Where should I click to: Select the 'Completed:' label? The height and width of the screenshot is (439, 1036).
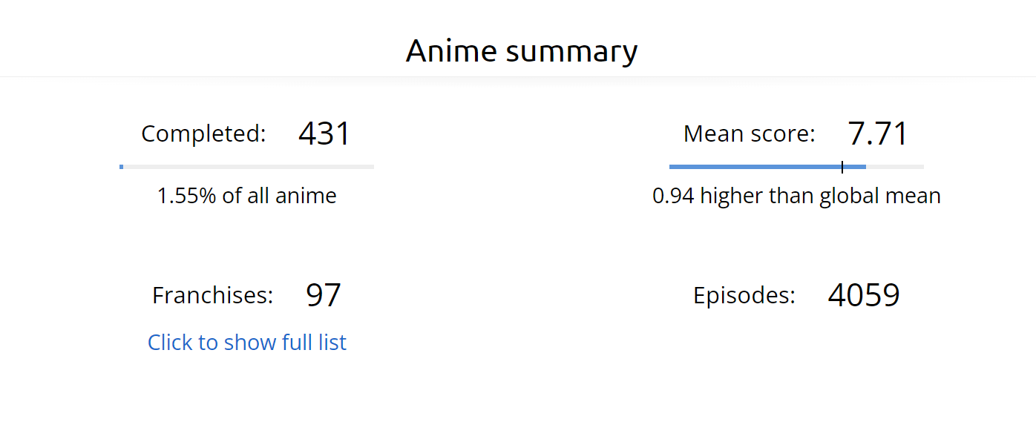(203, 133)
